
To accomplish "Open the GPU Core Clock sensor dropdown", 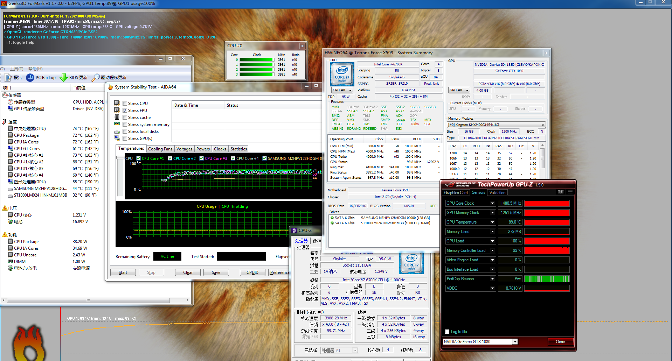I will (492, 203).
